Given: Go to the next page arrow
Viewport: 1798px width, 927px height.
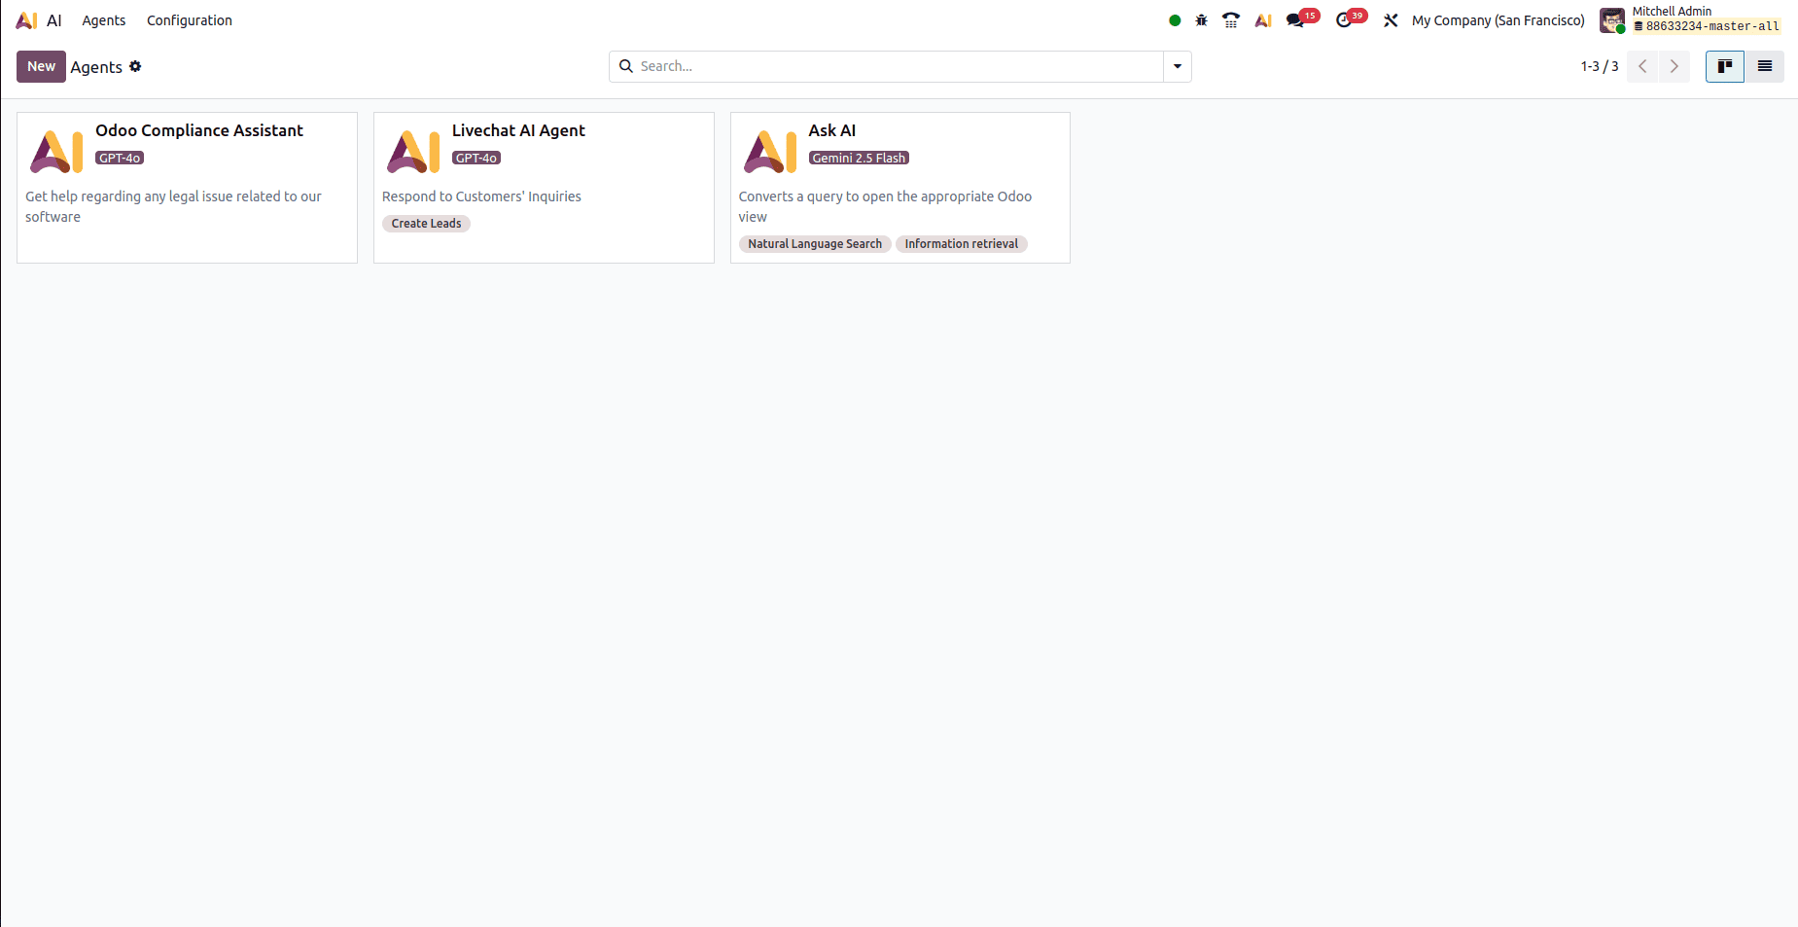Looking at the screenshot, I should [1675, 66].
